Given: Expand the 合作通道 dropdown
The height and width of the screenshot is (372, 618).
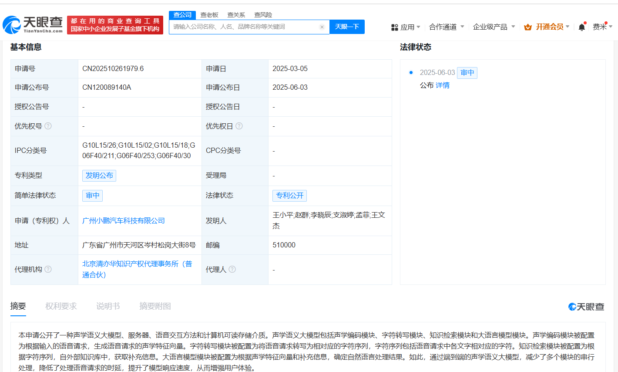Looking at the screenshot, I should (x=447, y=27).
